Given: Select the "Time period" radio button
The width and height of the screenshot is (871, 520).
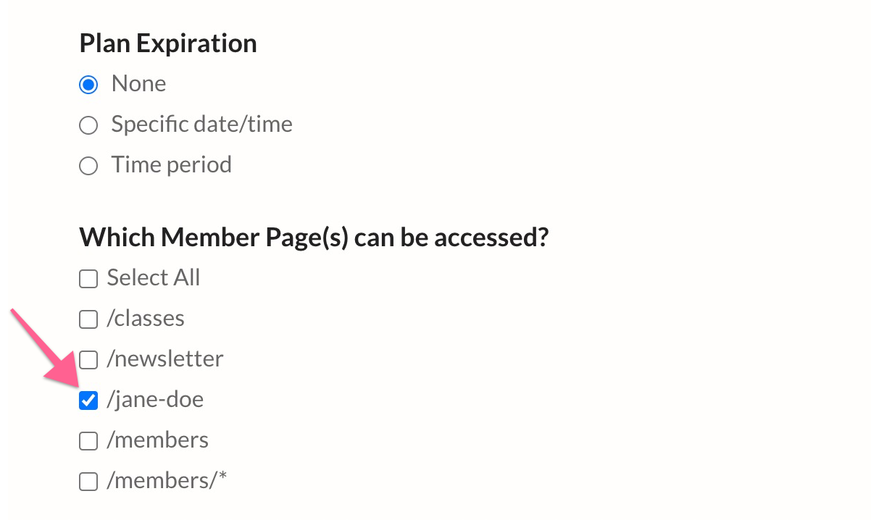Looking at the screenshot, I should click(88, 165).
